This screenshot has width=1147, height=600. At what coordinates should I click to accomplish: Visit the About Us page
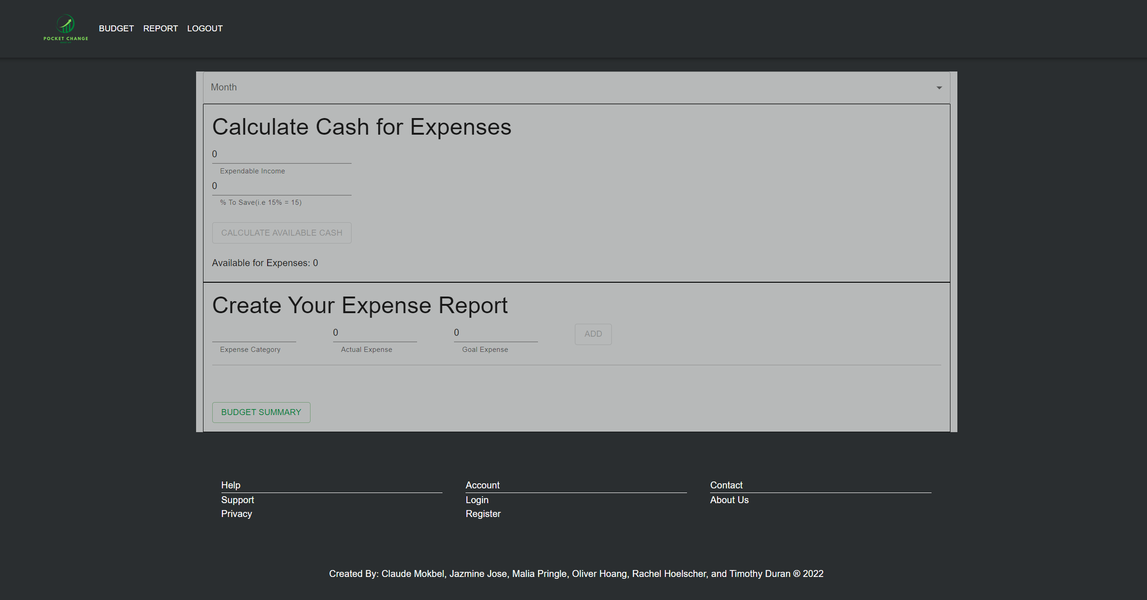pyautogui.click(x=729, y=499)
